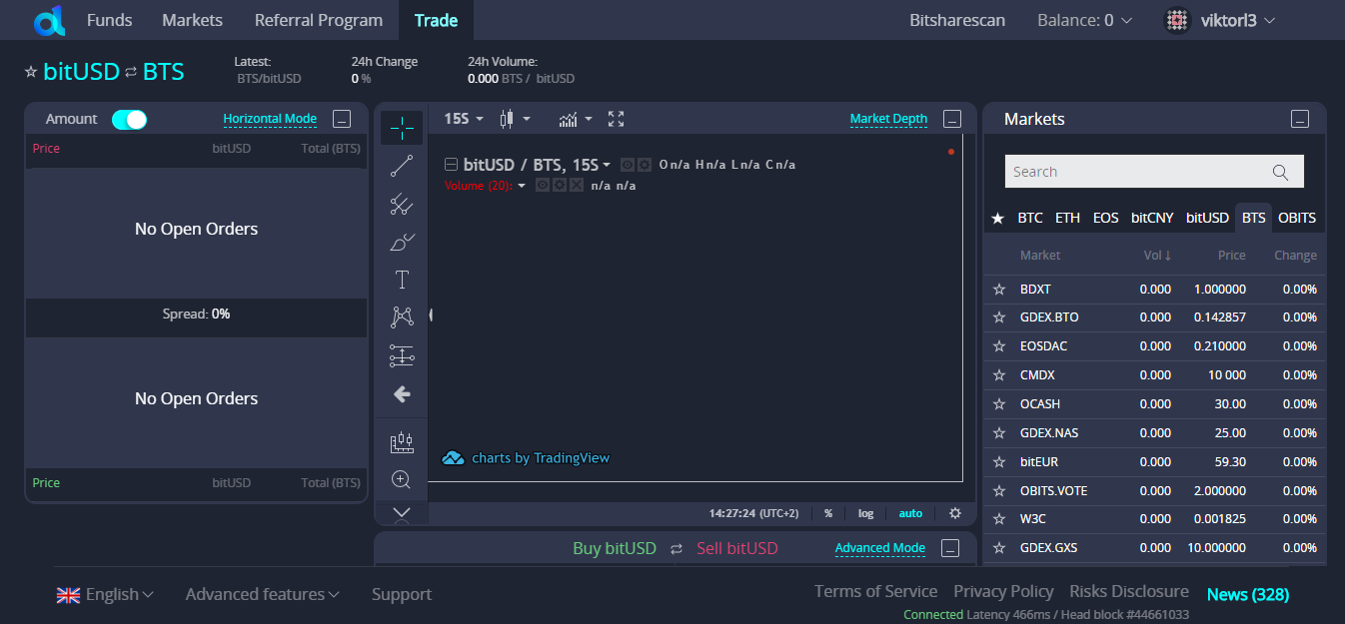This screenshot has height=624, width=1345.
Task: Open chart settings gear in bottom bar
Action: (x=955, y=513)
